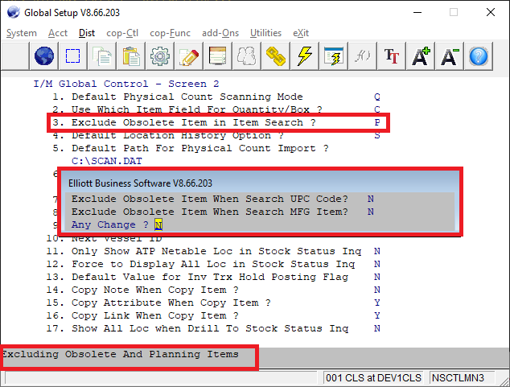The image size is (510, 387).
Task: Click the globe icon in the toolbar
Action: pyautogui.click(x=45, y=56)
